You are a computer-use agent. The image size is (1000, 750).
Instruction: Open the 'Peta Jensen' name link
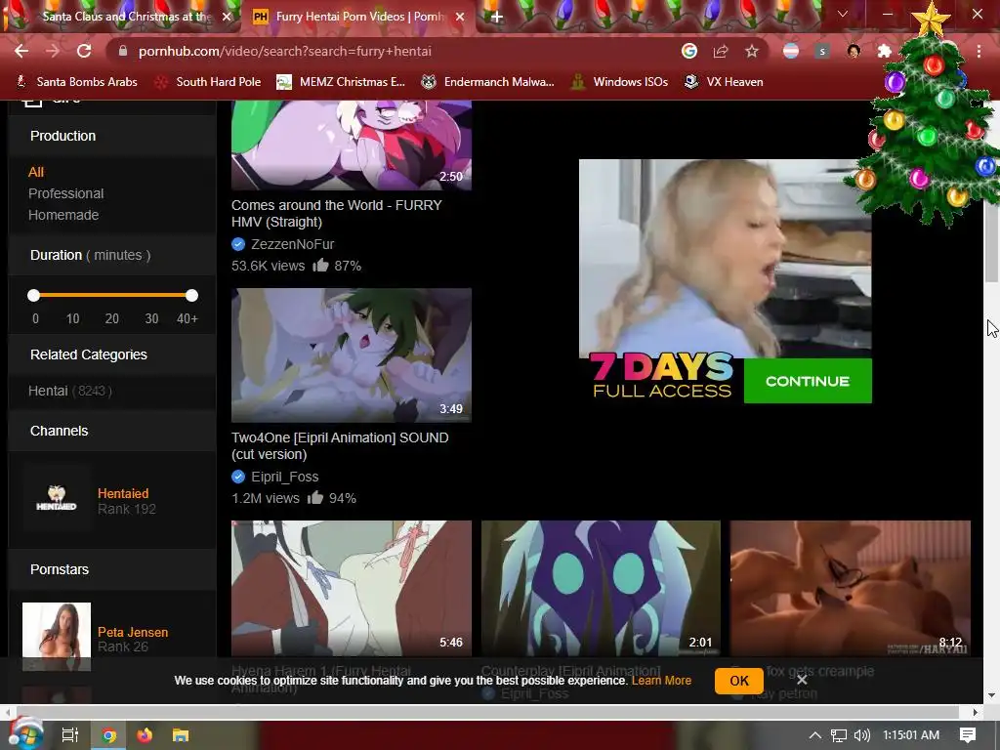[x=133, y=632]
